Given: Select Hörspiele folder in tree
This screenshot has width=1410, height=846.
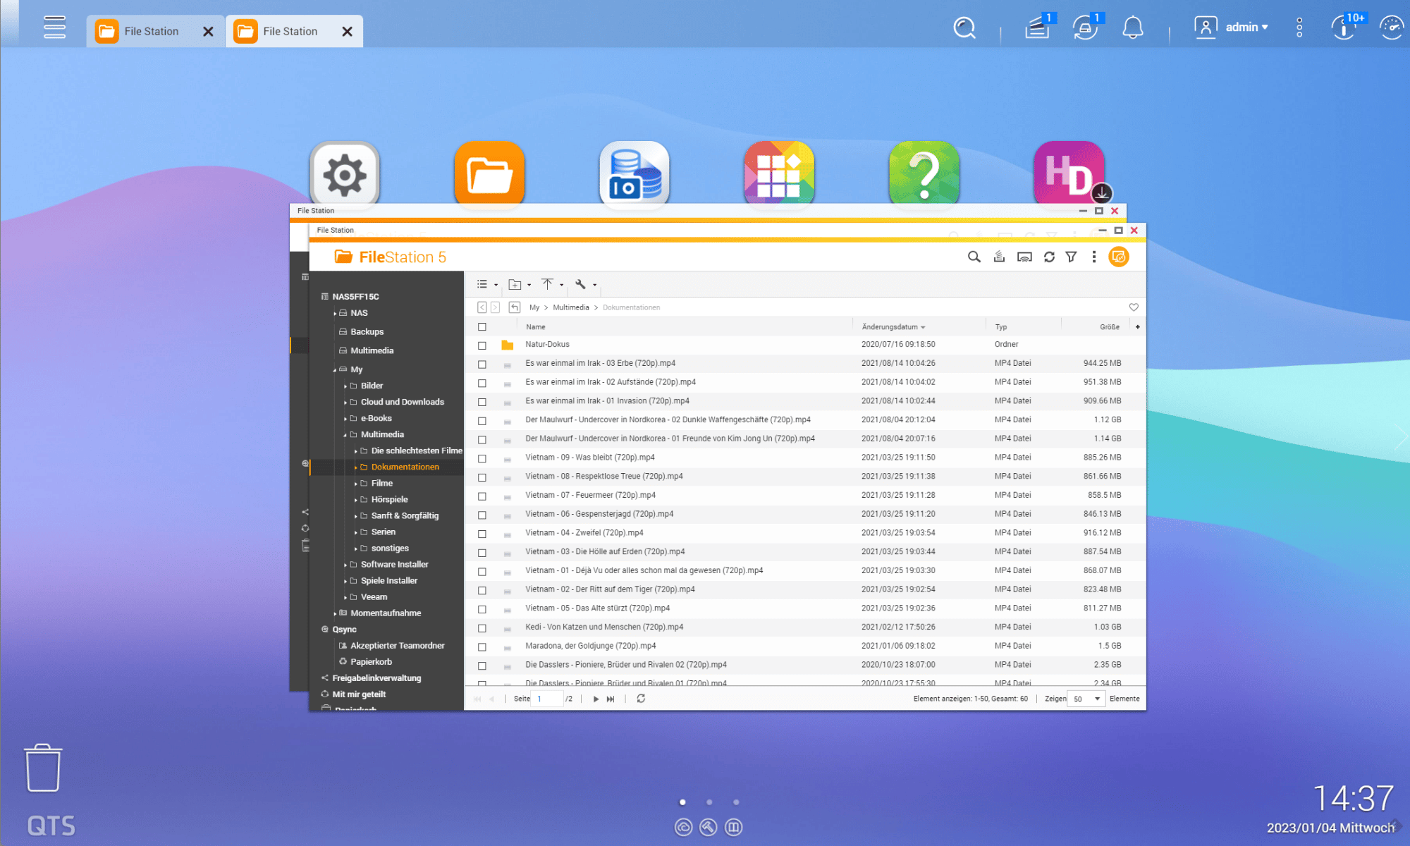Looking at the screenshot, I should 389,499.
